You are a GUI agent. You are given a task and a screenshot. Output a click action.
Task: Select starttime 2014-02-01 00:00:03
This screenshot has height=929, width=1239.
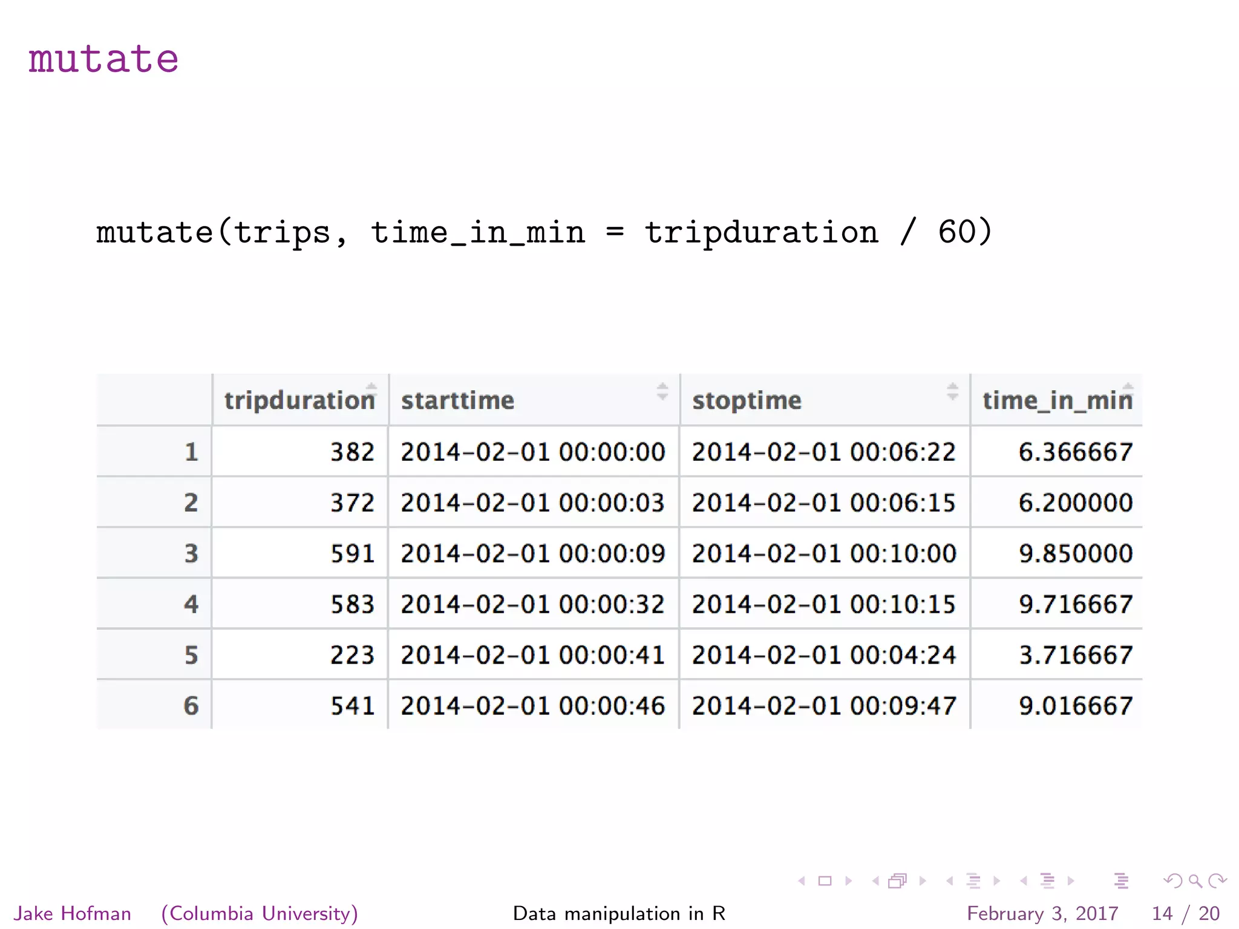point(533,503)
